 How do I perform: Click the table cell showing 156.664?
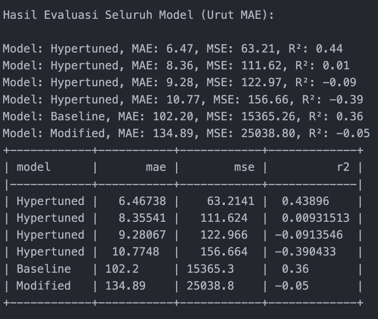(x=224, y=252)
